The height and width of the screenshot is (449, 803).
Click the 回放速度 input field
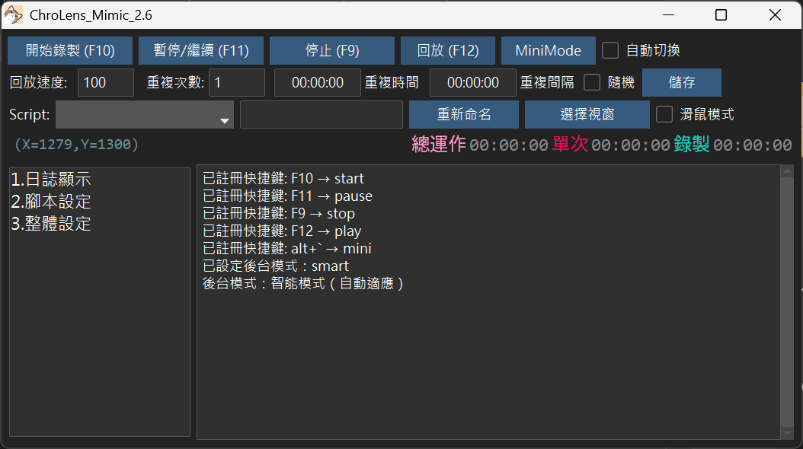pos(105,82)
